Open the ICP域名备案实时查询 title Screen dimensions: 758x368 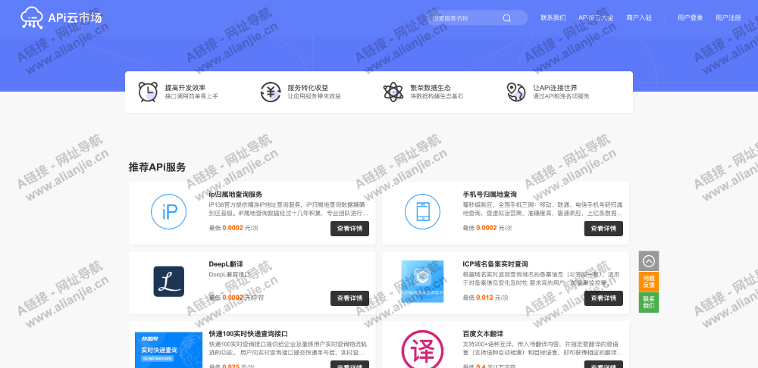coord(495,264)
